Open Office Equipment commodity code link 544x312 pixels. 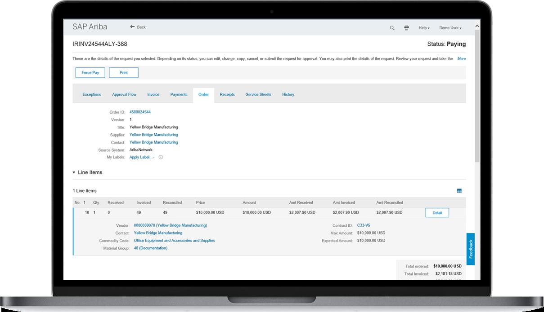[175, 241]
